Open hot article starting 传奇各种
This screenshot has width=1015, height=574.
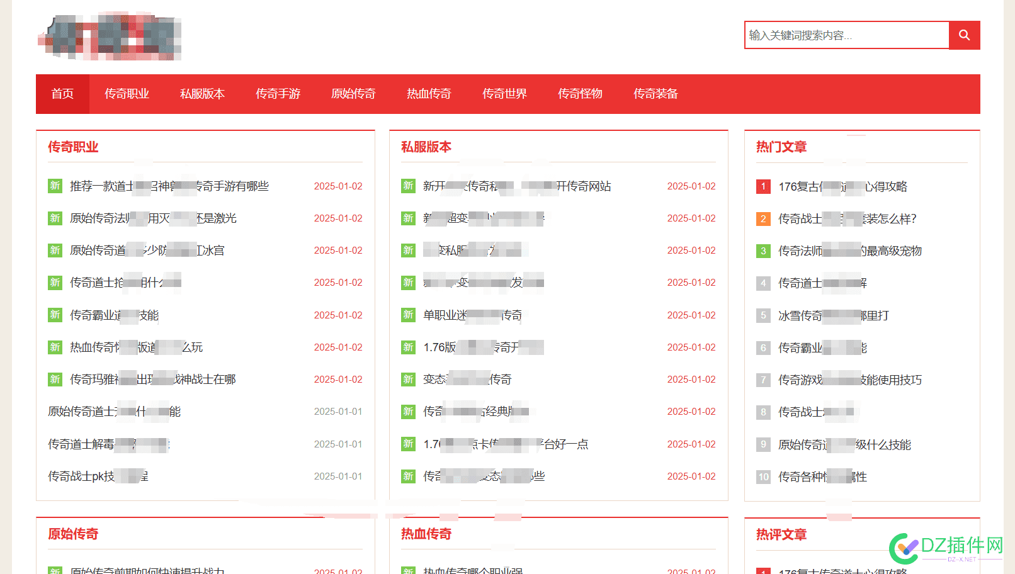tap(822, 477)
